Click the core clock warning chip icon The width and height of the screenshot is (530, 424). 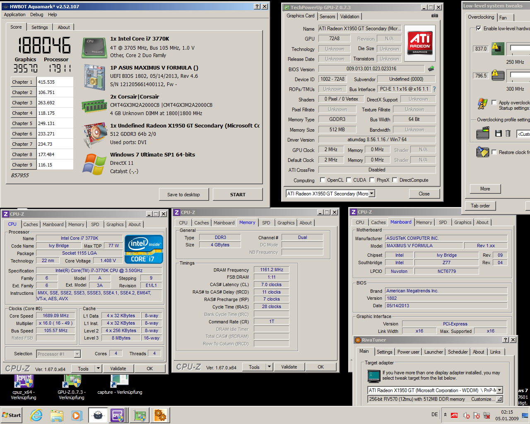click(498, 48)
